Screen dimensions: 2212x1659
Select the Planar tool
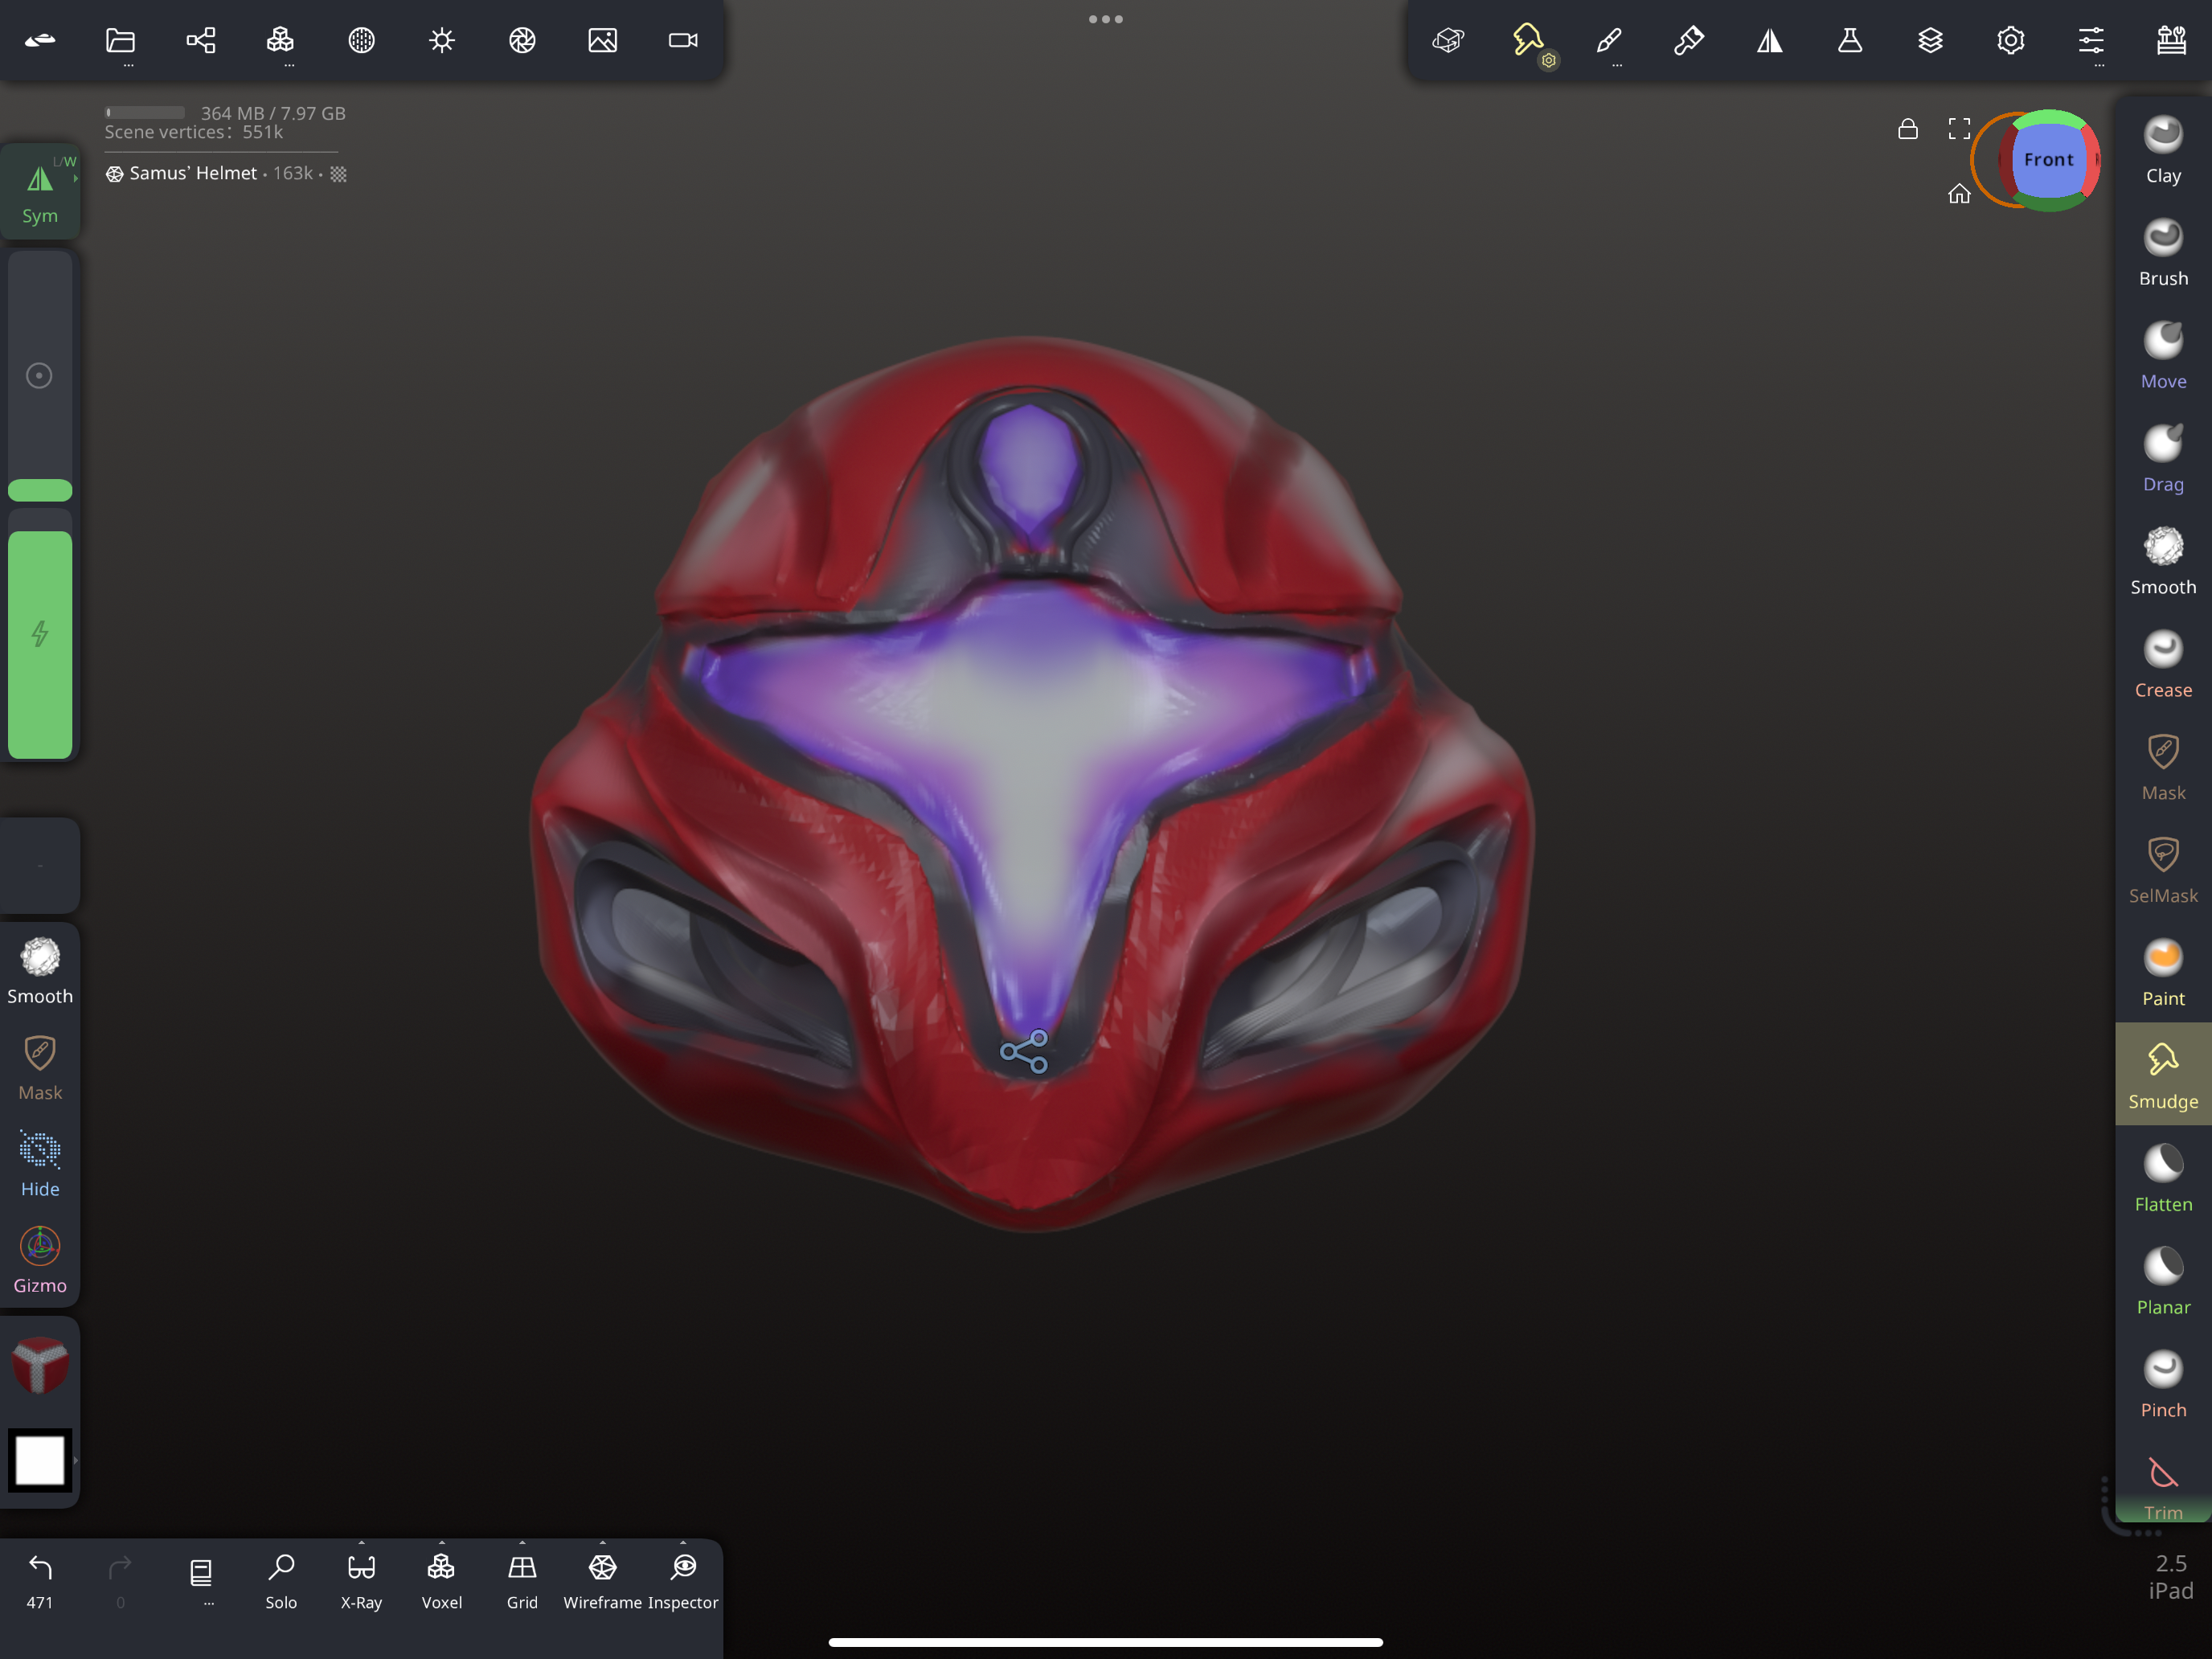tap(2163, 1283)
